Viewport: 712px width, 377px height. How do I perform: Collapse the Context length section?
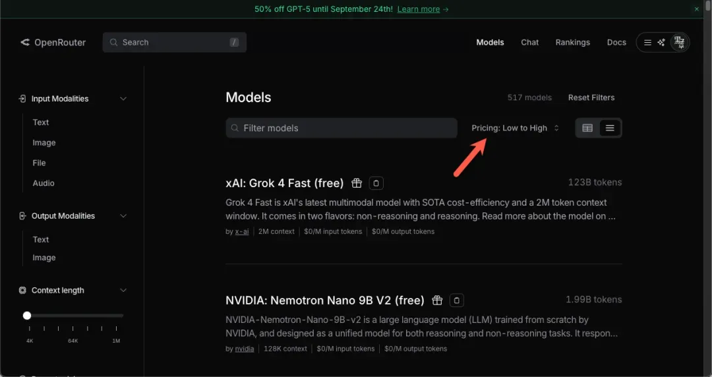coord(123,291)
